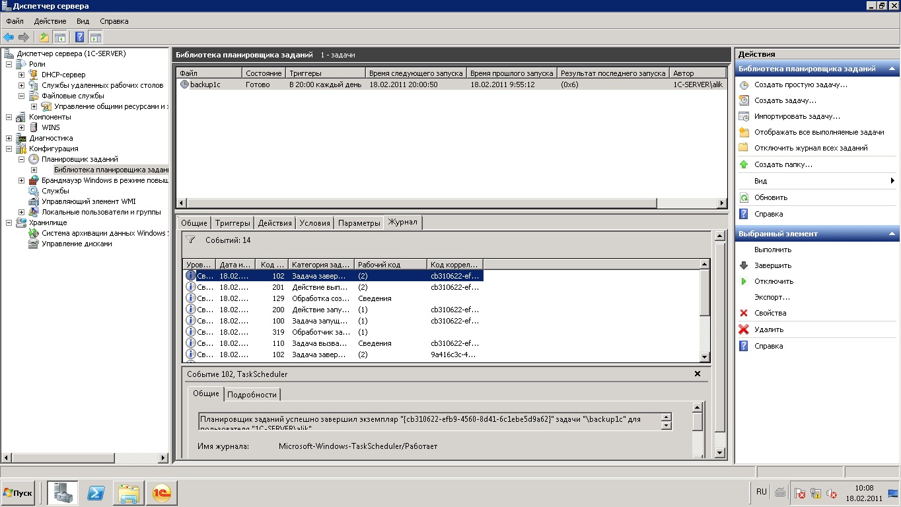Click the RU language indicator in the tray
The image size is (901, 507).
click(761, 492)
